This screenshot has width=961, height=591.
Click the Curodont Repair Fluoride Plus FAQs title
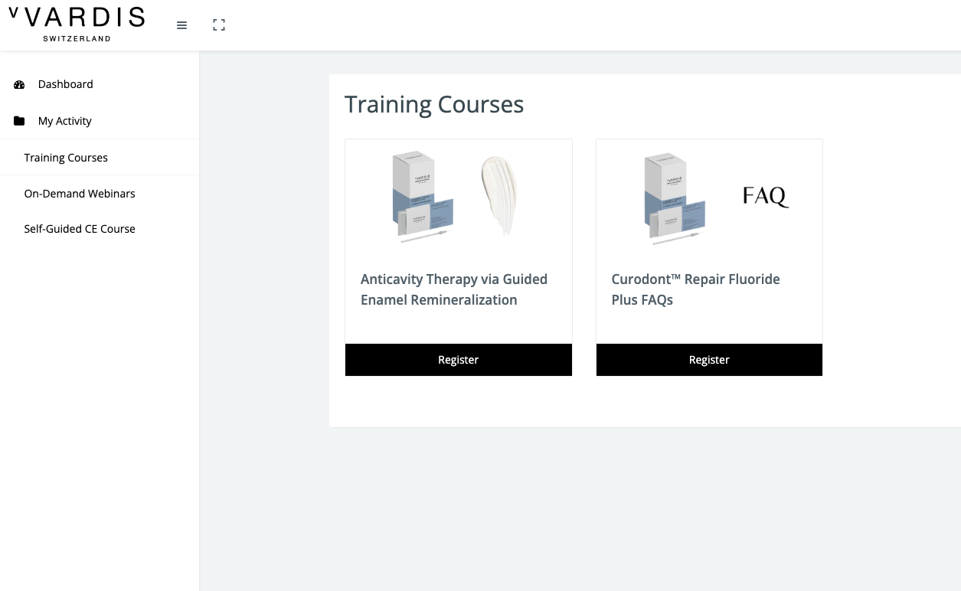[x=695, y=289]
